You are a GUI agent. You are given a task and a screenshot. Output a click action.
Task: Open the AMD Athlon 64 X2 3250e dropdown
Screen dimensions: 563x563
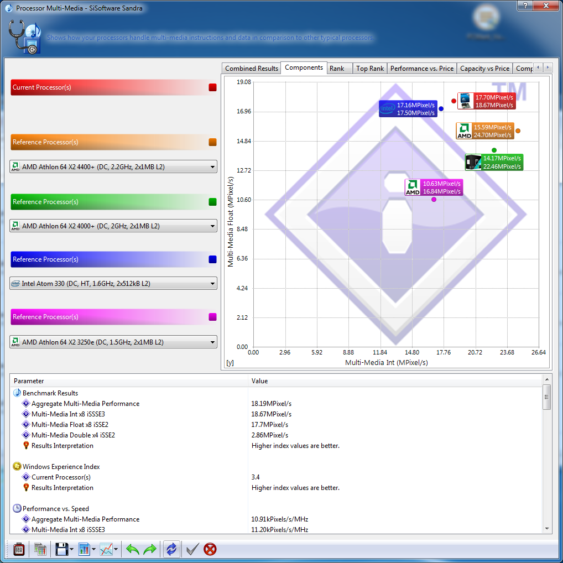coord(113,342)
